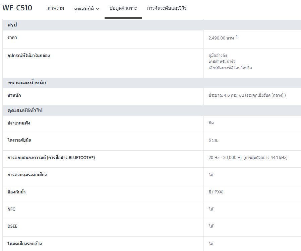Click the การตอบสนองความถี่ BLUETOOTH label

coord(51,158)
